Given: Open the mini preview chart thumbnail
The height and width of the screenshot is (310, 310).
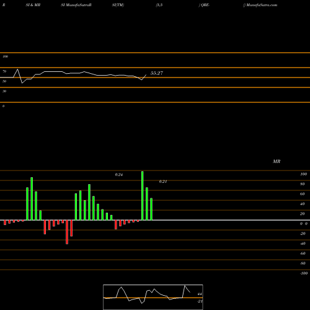Looking at the screenshot, I should (x=153, y=297).
